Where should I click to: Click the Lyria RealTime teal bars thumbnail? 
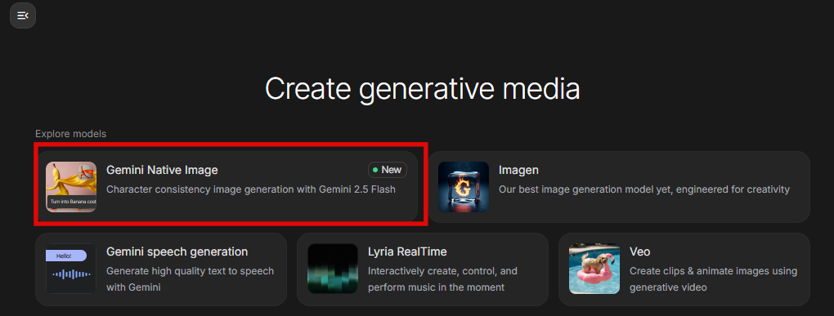coord(333,269)
